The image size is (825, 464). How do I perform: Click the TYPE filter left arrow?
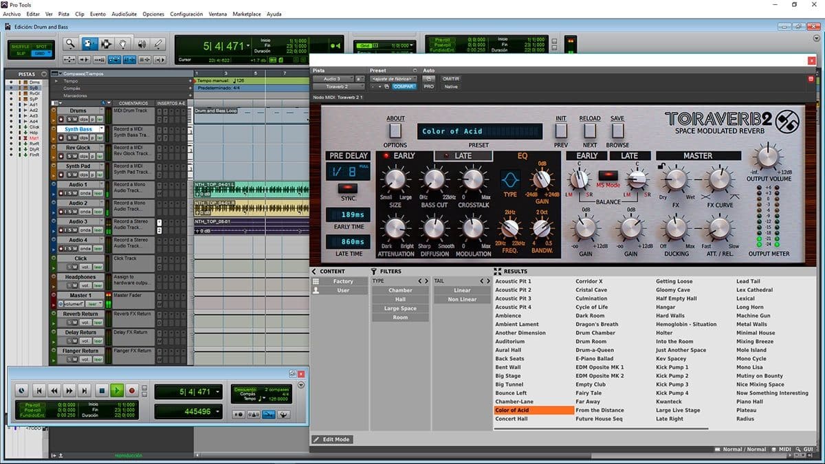tap(421, 281)
